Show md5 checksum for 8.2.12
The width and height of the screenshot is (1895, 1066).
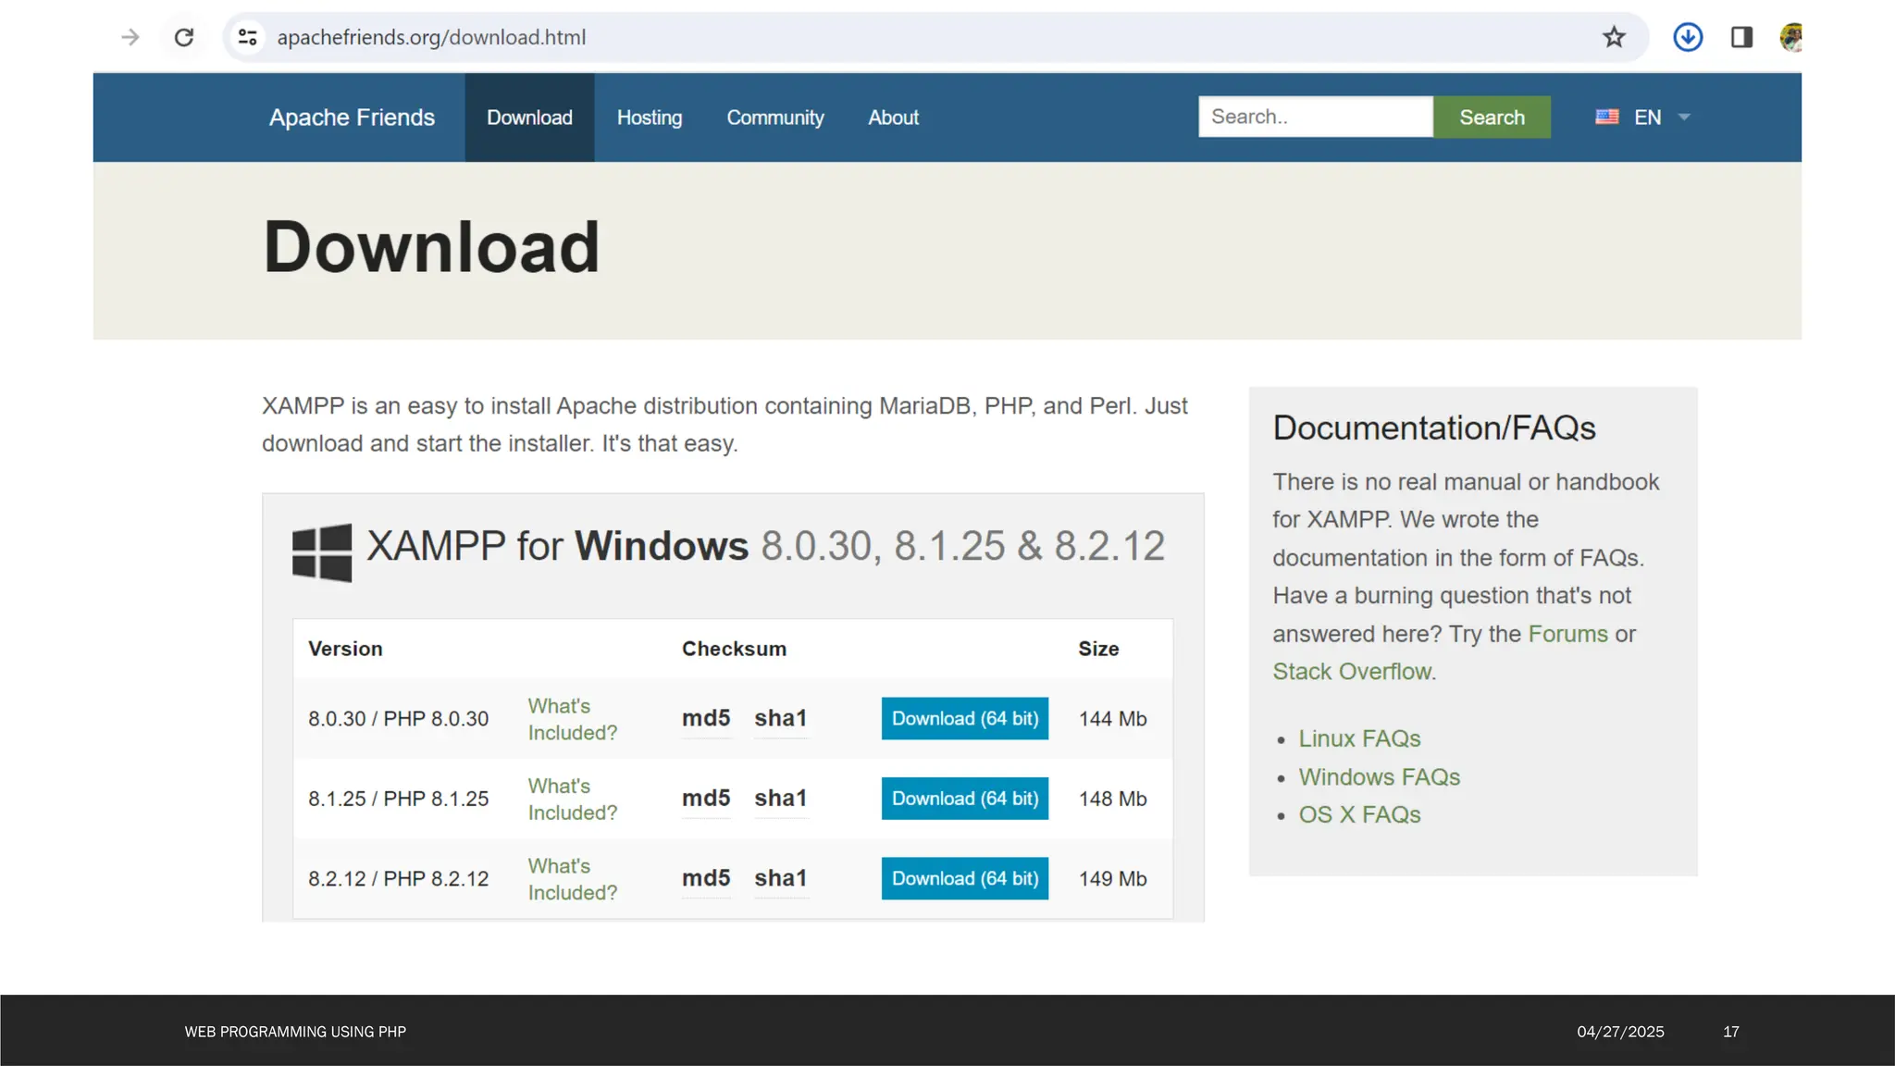point(706,878)
